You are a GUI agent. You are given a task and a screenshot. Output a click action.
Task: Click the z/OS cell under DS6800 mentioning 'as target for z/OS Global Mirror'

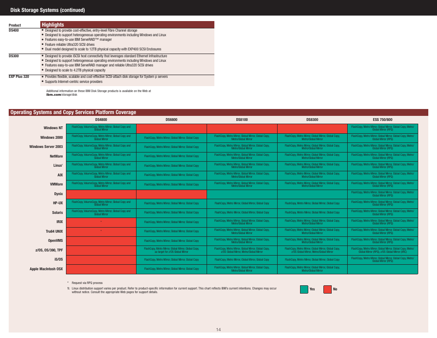click(171, 250)
